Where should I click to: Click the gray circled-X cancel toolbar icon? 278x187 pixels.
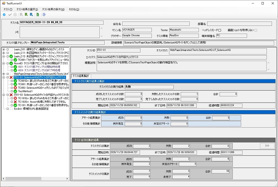coord(15,15)
